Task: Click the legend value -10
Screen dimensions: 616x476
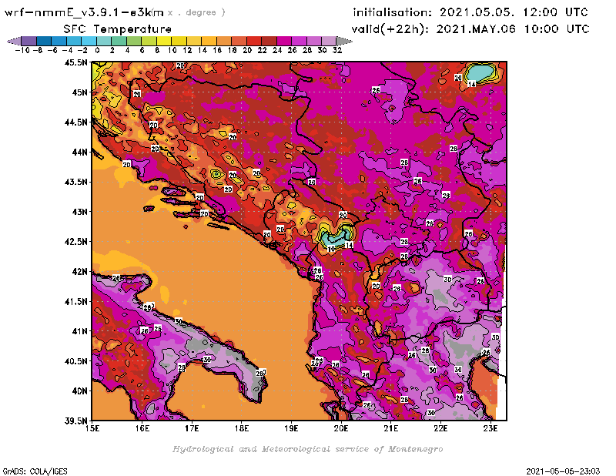Action: point(22,50)
